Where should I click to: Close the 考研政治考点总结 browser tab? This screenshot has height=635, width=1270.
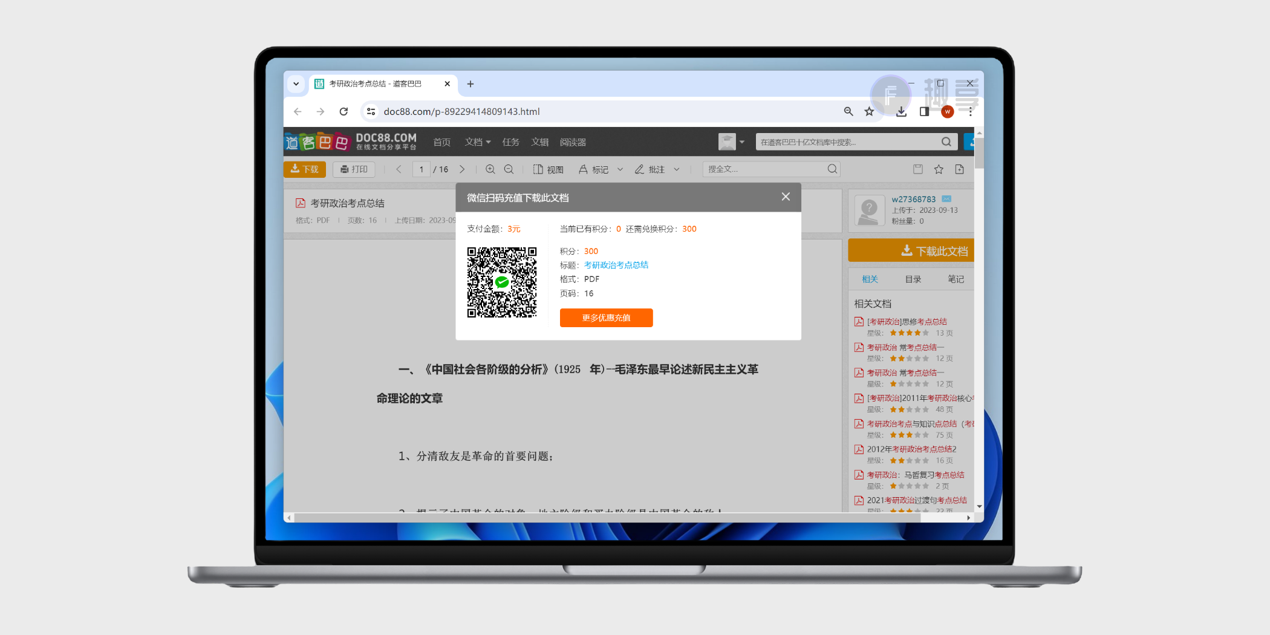click(x=447, y=84)
